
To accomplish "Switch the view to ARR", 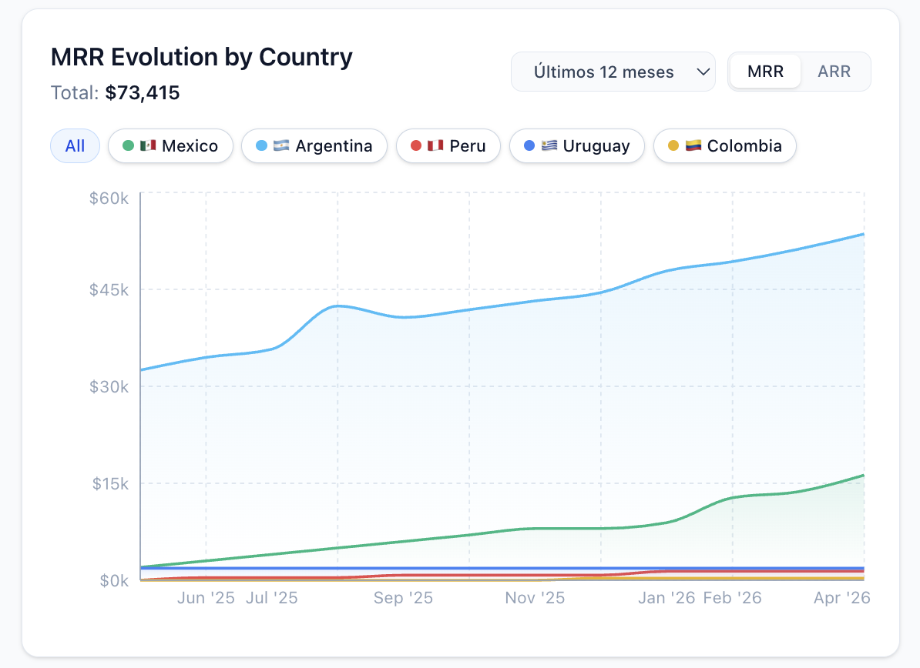I will pyautogui.click(x=834, y=71).
